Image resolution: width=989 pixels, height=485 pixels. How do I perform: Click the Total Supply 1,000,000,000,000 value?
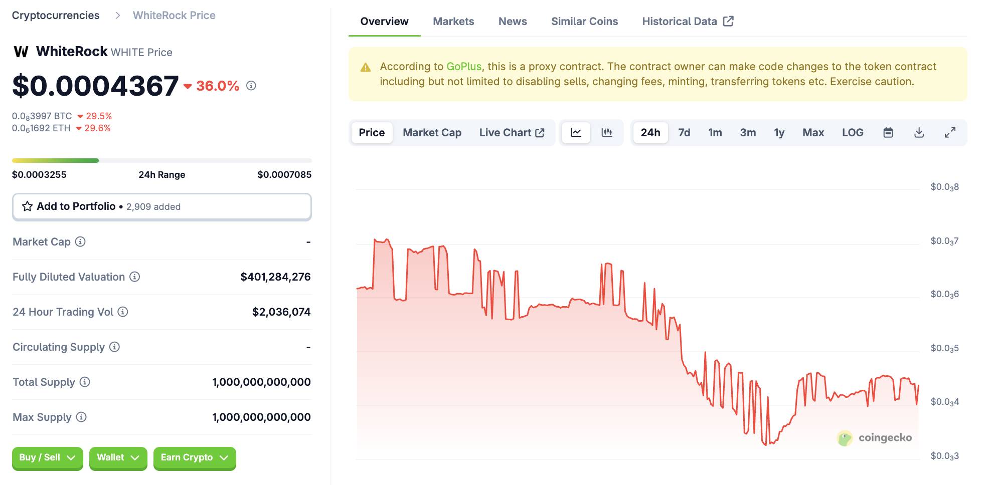point(261,382)
